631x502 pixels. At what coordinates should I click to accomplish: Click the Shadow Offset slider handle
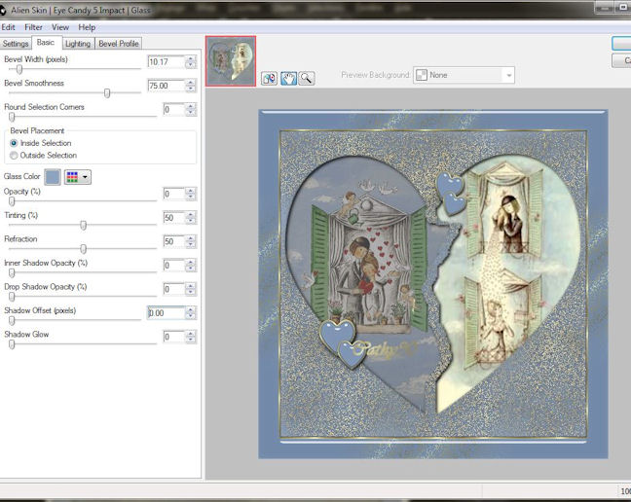click(12, 320)
